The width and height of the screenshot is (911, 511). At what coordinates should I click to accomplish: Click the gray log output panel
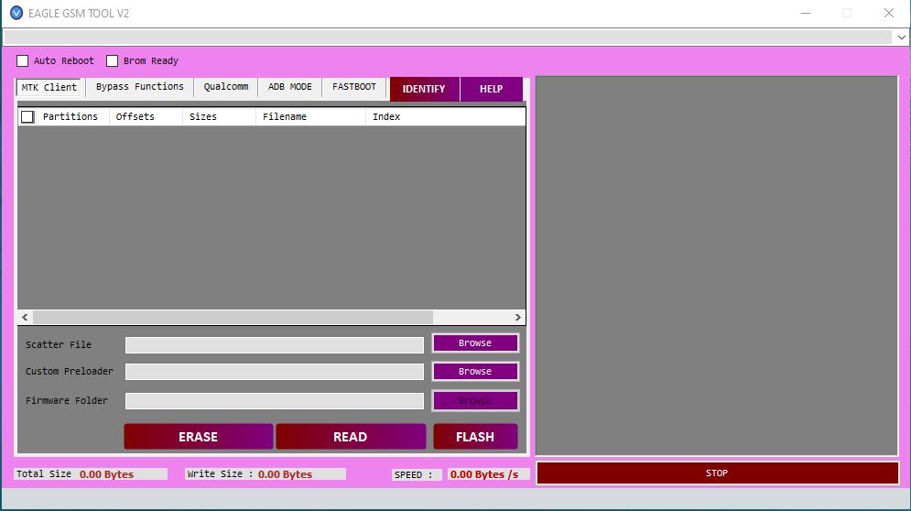(716, 266)
